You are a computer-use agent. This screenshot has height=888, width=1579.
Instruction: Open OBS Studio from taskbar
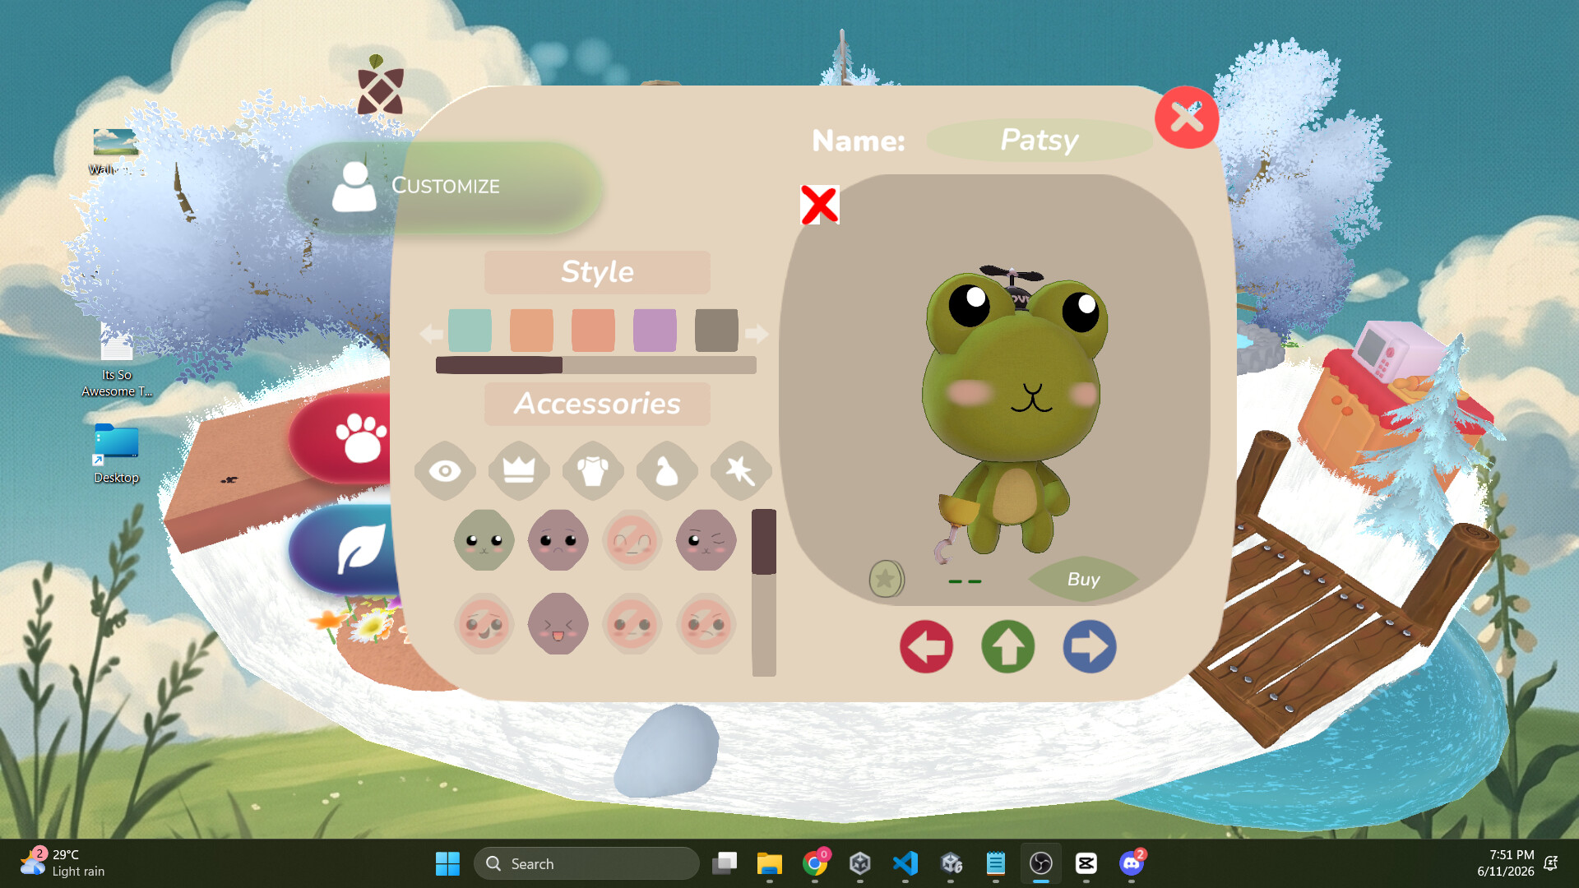(1041, 863)
